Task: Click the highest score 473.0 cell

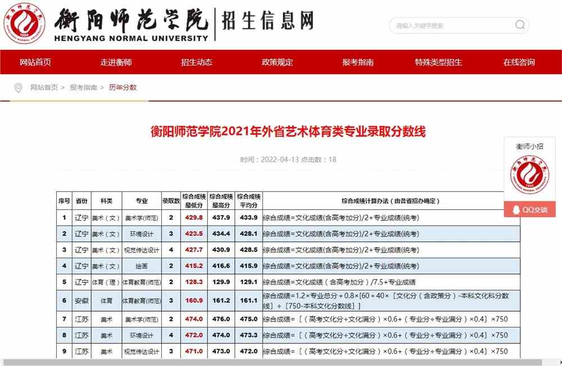Action: tap(221, 351)
